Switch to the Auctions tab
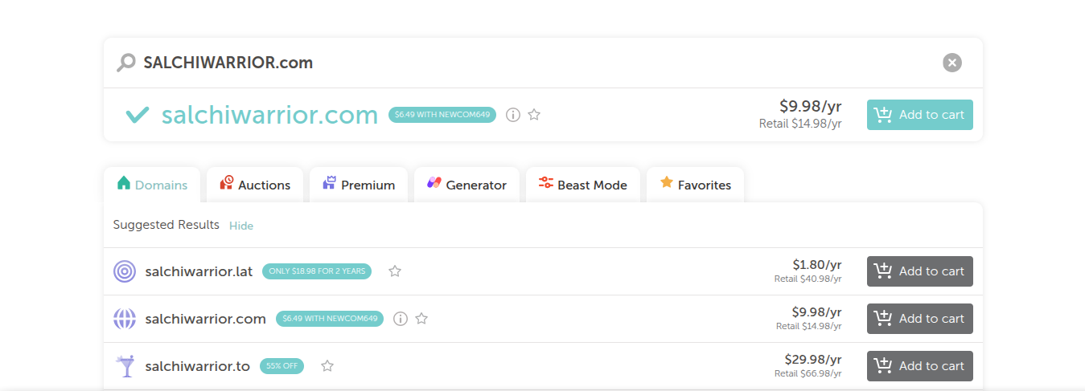 (x=255, y=185)
